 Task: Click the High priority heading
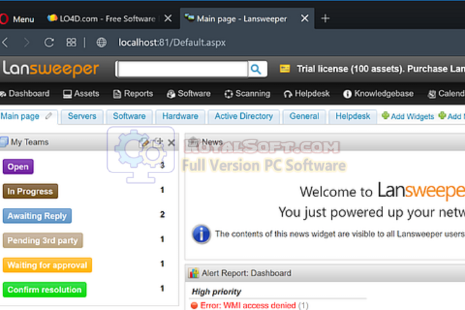[x=216, y=292]
